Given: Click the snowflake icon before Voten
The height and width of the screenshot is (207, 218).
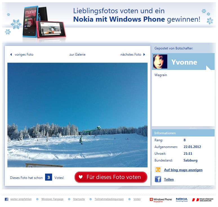Looking at the screenshot, I should pos(130,199).
